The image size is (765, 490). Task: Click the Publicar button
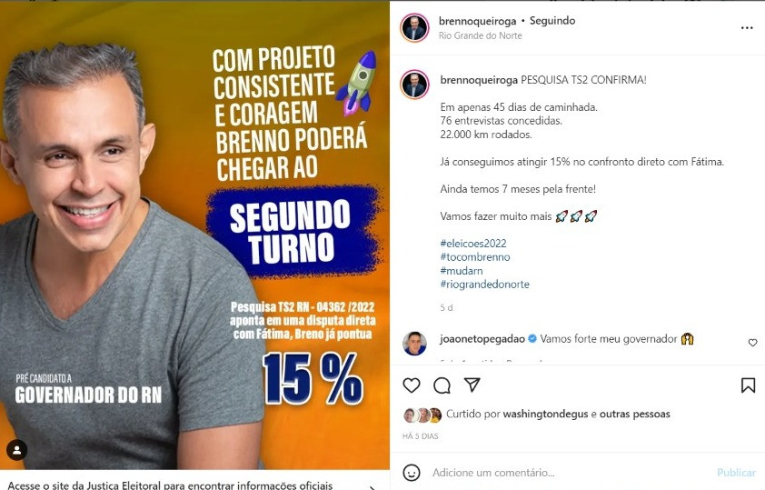coord(736,473)
